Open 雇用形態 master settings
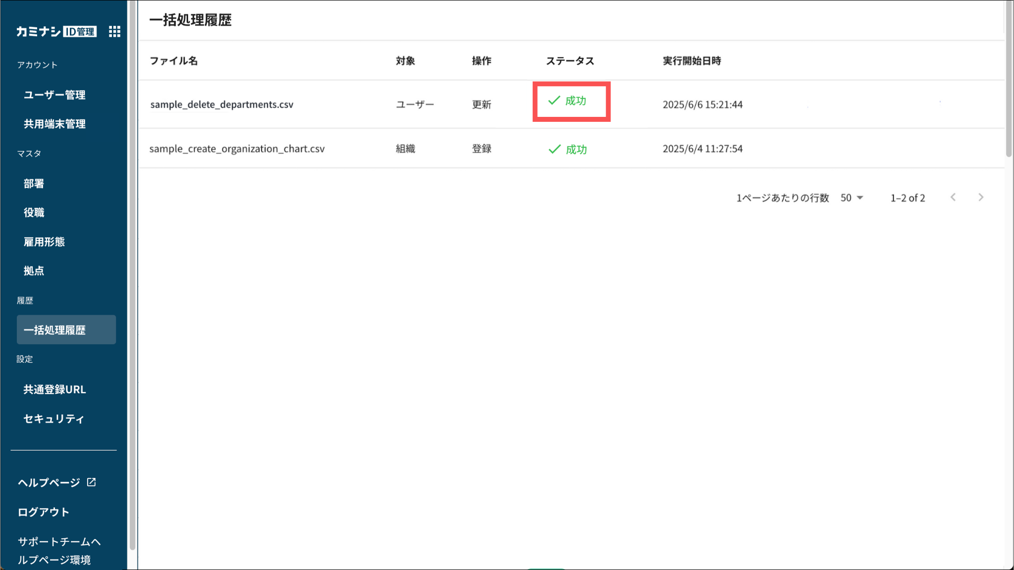Viewport: 1014px width, 570px height. pos(44,242)
